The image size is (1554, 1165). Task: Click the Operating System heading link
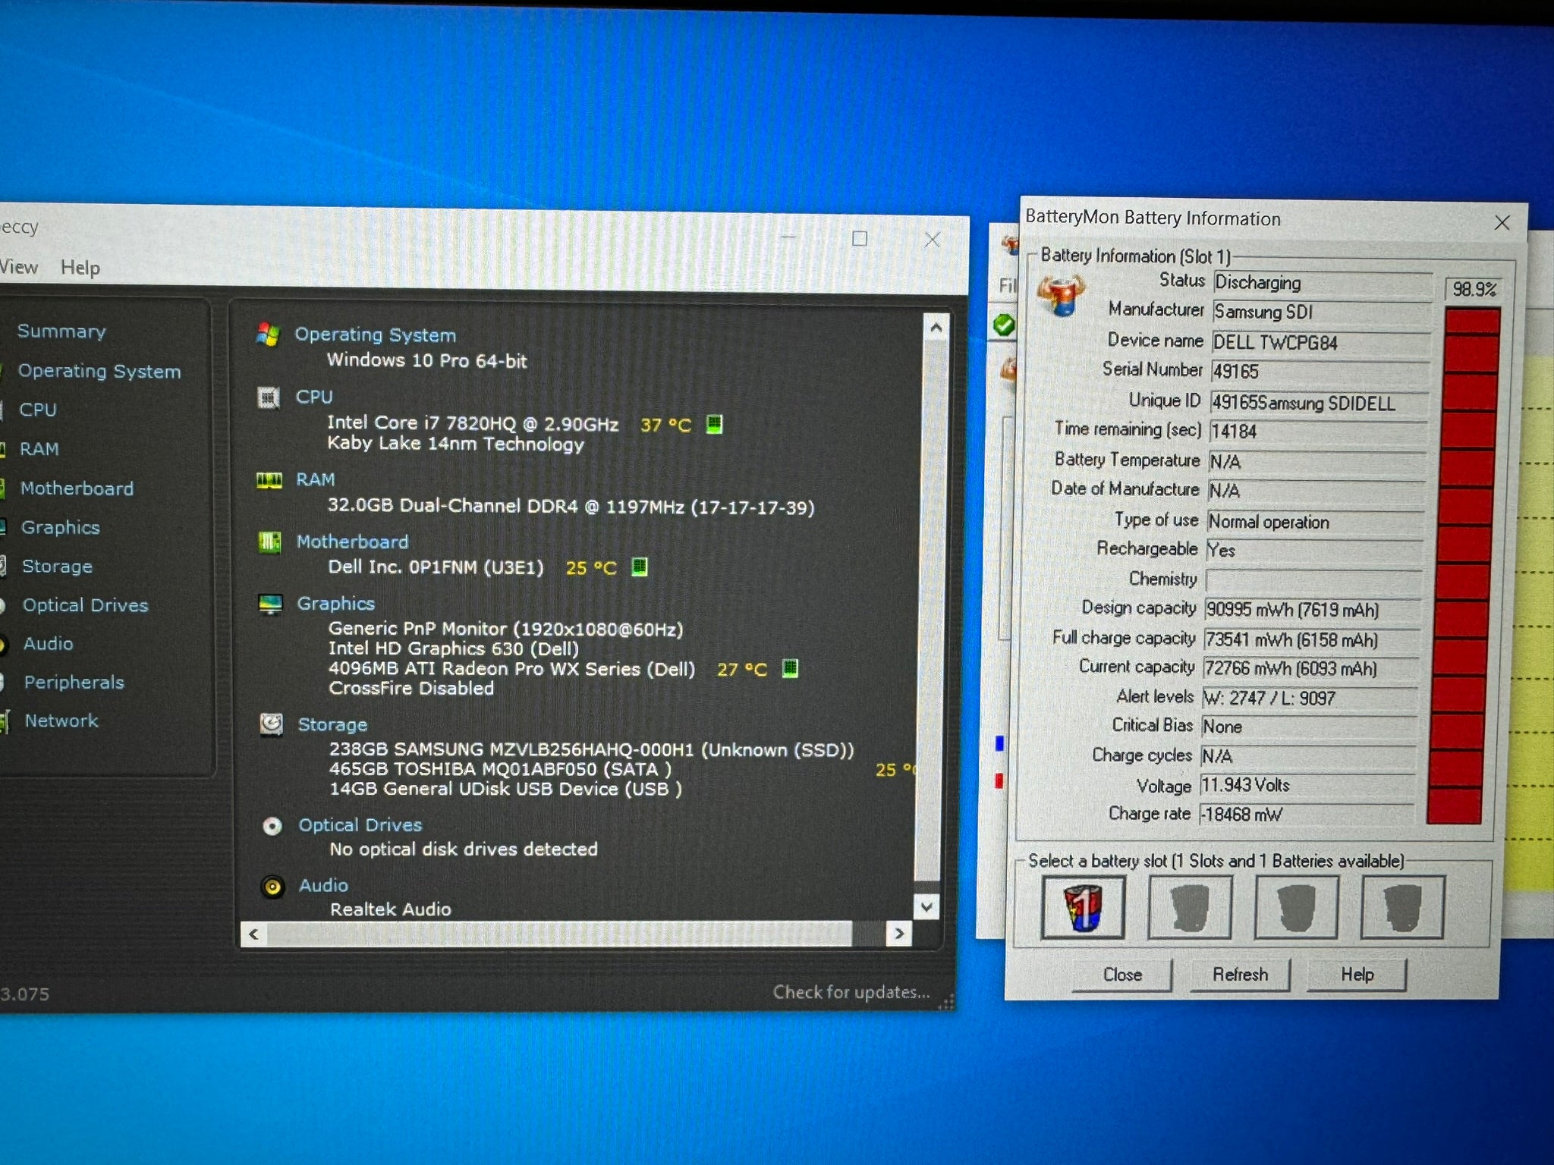376,335
